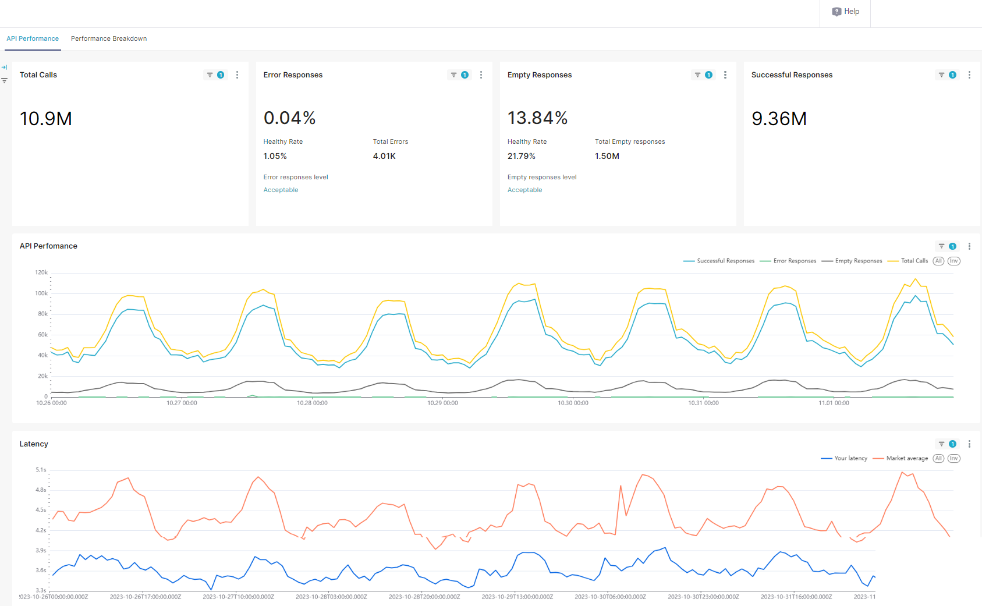Click Acceptable under Error responses level
The width and height of the screenshot is (982, 606).
click(281, 190)
